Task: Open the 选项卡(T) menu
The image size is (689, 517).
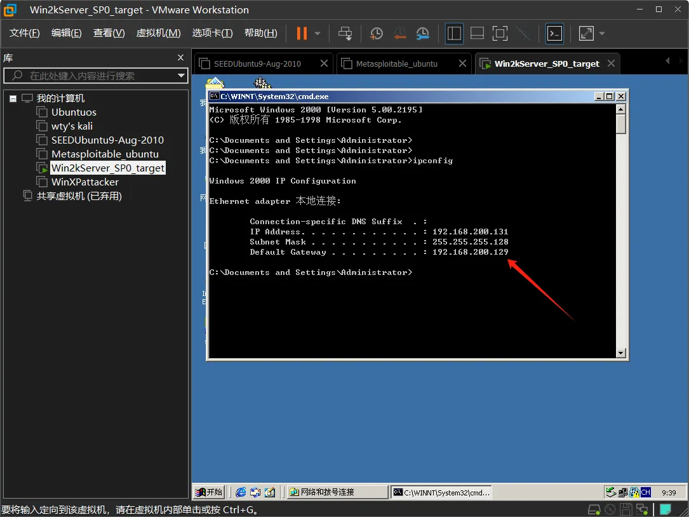Action: [212, 33]
